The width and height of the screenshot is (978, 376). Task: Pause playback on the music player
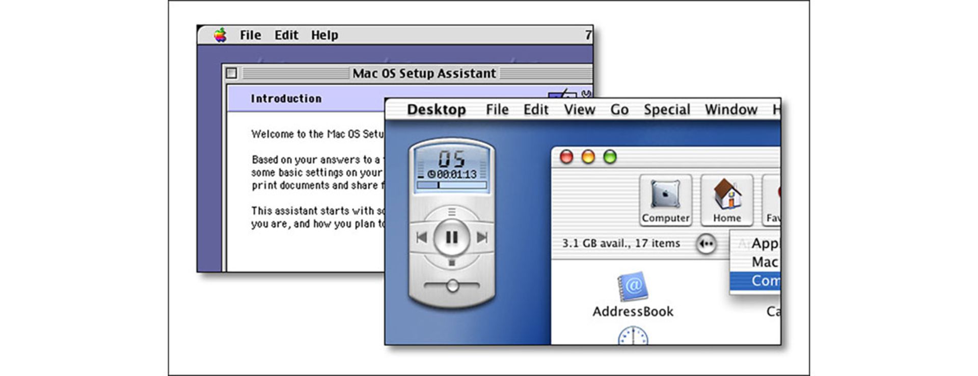tap(451, 238)
